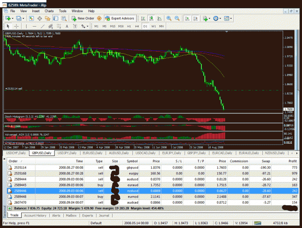
Task: Expand the Templates dropdown arrow
Action: click(x=231, y=18)
